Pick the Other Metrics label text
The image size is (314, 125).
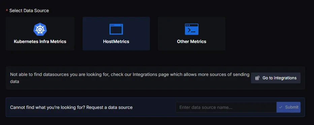192,42
